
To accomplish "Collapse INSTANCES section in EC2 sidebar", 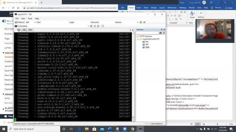I will point(3,53).
